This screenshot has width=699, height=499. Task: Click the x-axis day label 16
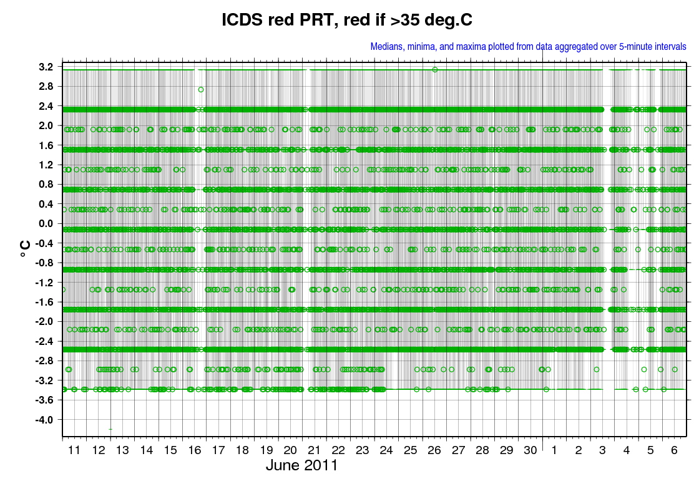click(194, 450)
